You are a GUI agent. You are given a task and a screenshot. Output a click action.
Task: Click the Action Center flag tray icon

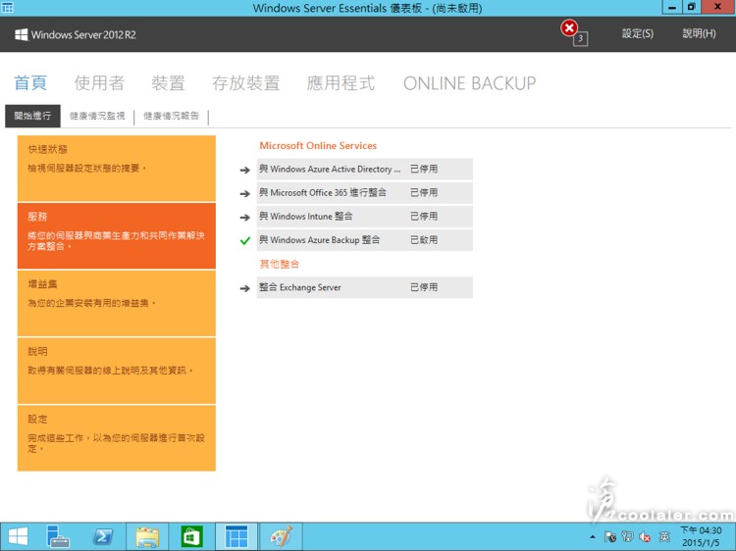click(x=610, y=537)
